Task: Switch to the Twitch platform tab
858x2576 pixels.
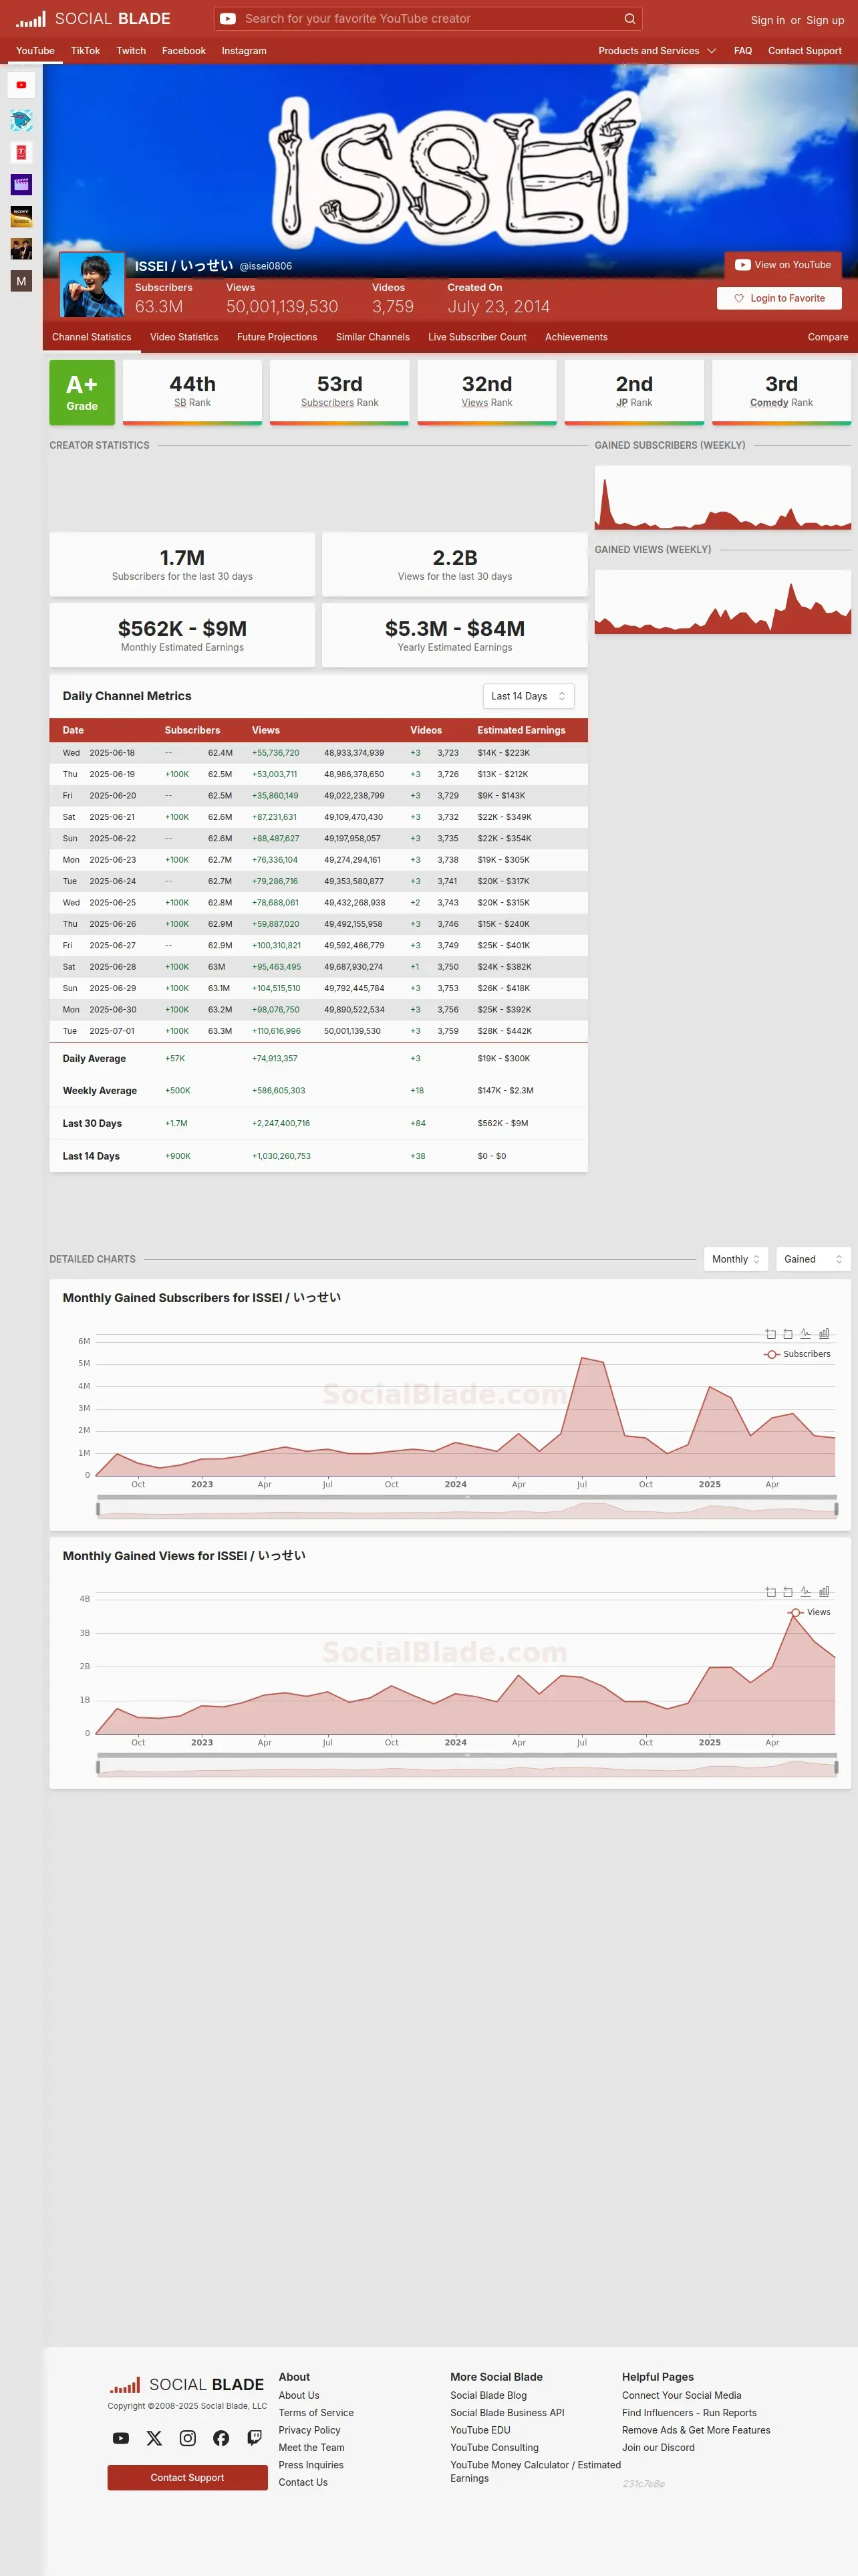Action: click(131, 51)
